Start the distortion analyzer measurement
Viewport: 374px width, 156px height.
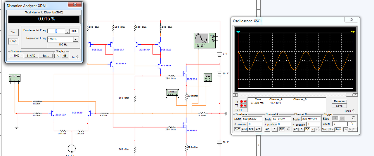[13, 32]
